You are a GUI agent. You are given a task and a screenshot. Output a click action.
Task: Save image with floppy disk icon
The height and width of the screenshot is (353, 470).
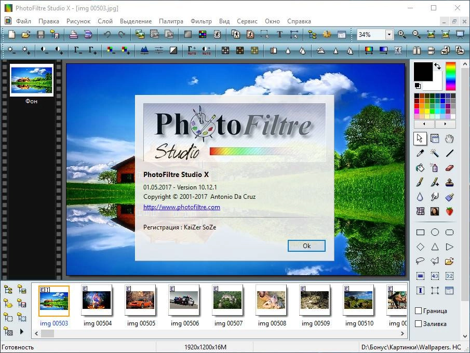pyautogui.click(x=41, y=34)
